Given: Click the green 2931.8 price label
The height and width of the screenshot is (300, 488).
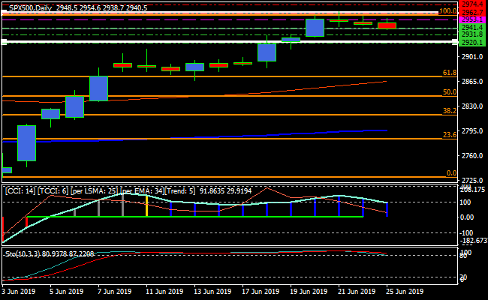Looking at the screenshot, I should click(472, 34).
